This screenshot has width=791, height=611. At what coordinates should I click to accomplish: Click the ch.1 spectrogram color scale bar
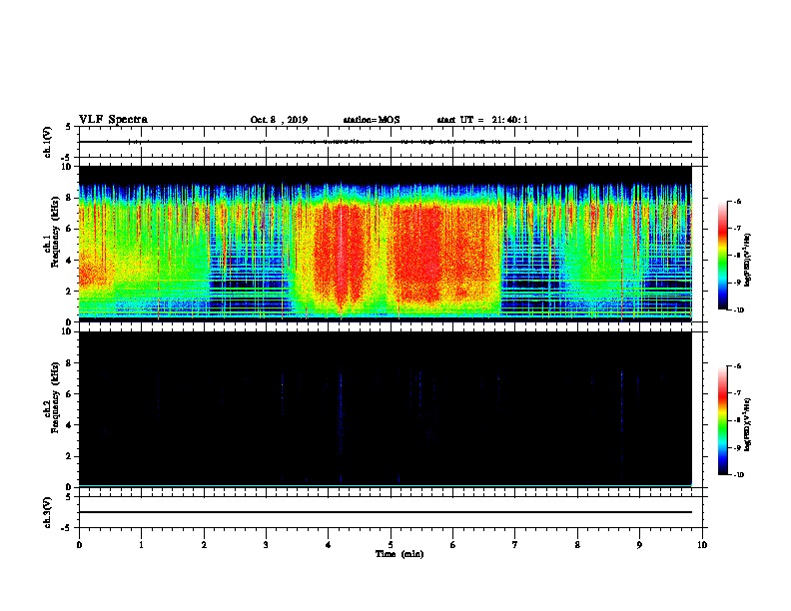pos(723,256)
